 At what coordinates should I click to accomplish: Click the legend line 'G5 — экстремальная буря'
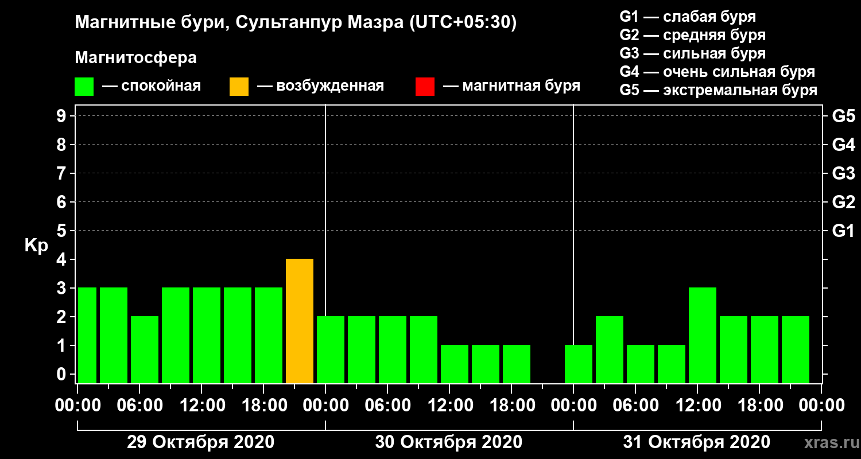[719, 90]
